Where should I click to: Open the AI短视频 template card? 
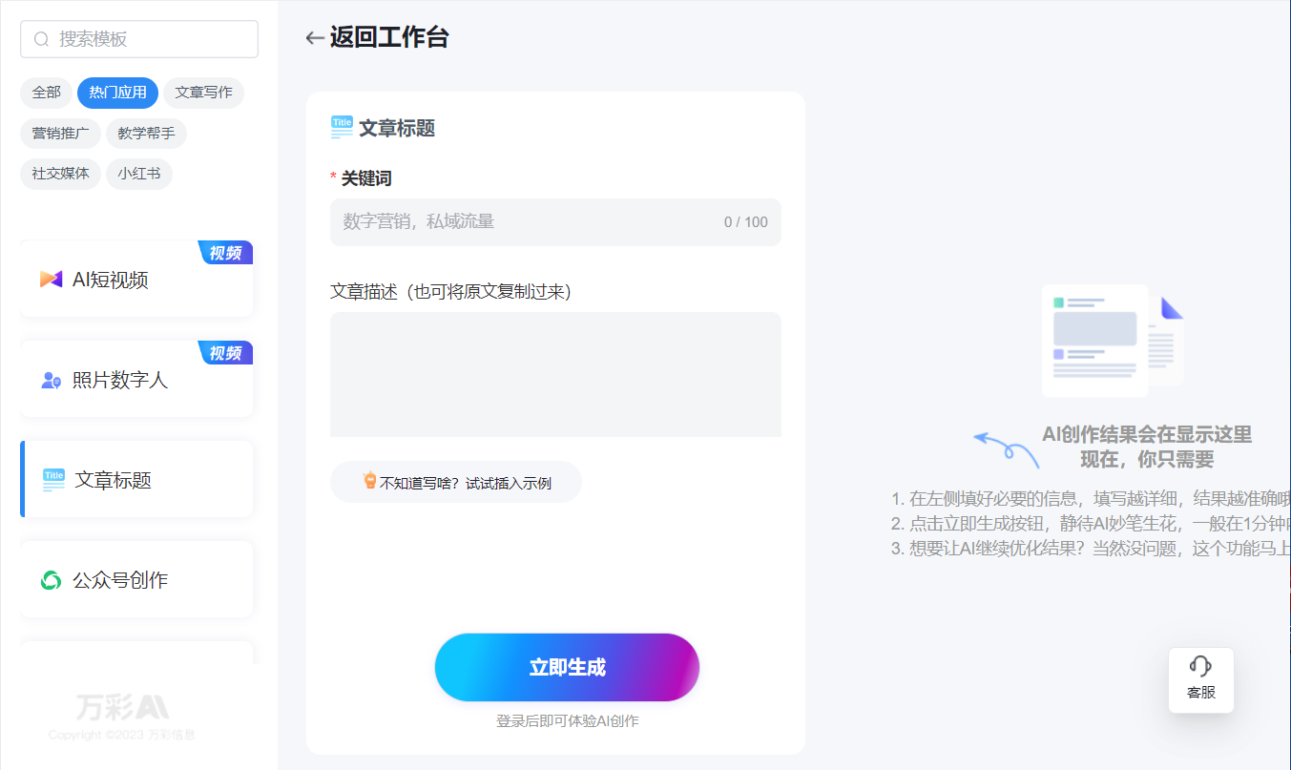[x=137, y=279]
